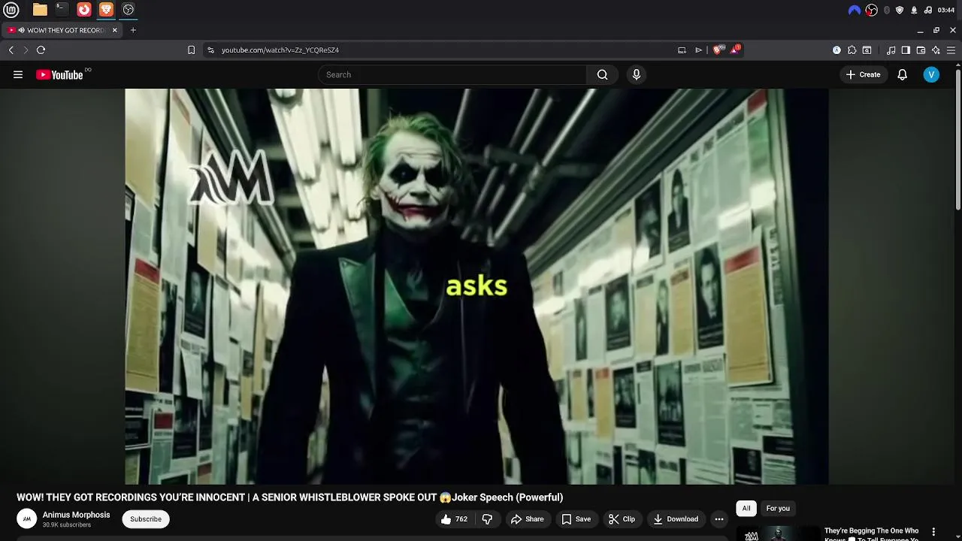The image size is (962, 541).
Task: Click the search magnifier button
Action: [x=602, y=74]
